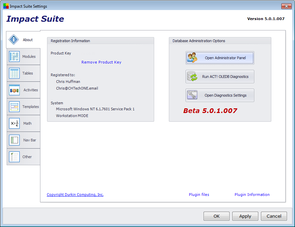This screenshot has width=295, height=227.
Task: Click the Activities handshake icon
Action: (x=14, y=90)
